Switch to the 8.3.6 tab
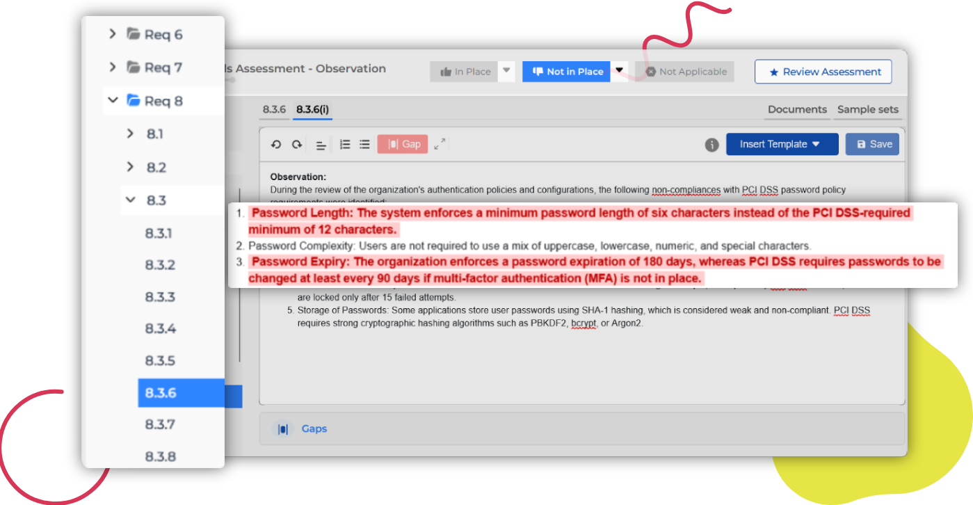Viewport: 973px width, 505px height. [x=274, y=109]
